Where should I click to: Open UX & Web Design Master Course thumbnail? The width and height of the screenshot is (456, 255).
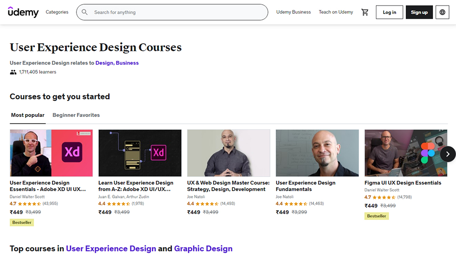[x=228, y=153]
